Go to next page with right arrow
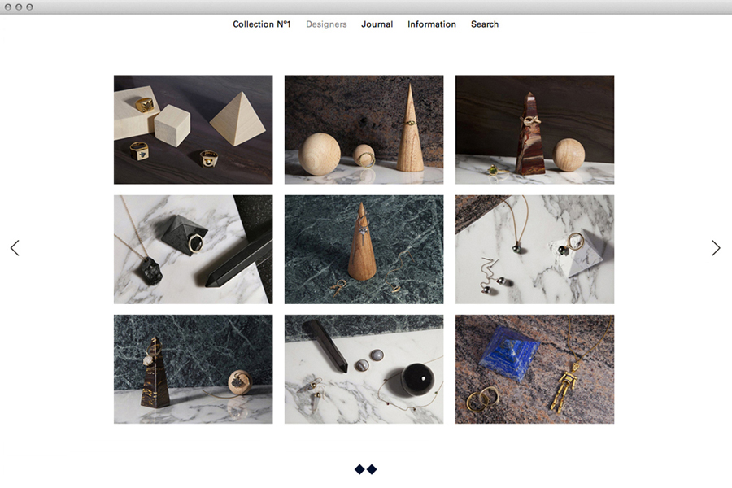The width and height of the screenshot is (732, 488). point(716,248)
